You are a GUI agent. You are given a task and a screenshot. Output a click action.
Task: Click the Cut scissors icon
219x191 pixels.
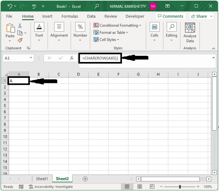coord(20,26)
